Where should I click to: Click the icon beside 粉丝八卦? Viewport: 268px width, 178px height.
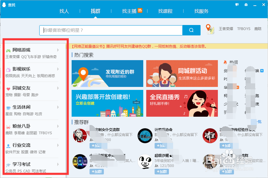pyautogui.click(x=8, y=127)
